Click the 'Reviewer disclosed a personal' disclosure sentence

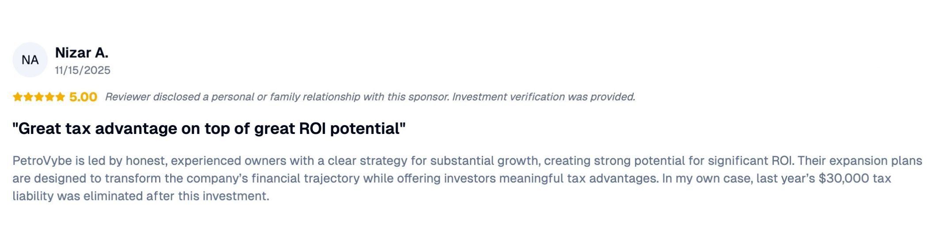click(x=277, y=97)
